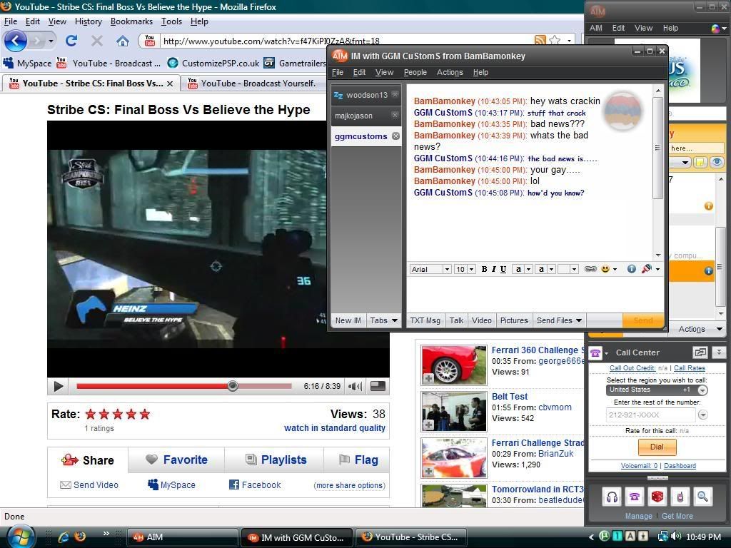
Task: Flag the YouTube video
Action: point(358,460)
